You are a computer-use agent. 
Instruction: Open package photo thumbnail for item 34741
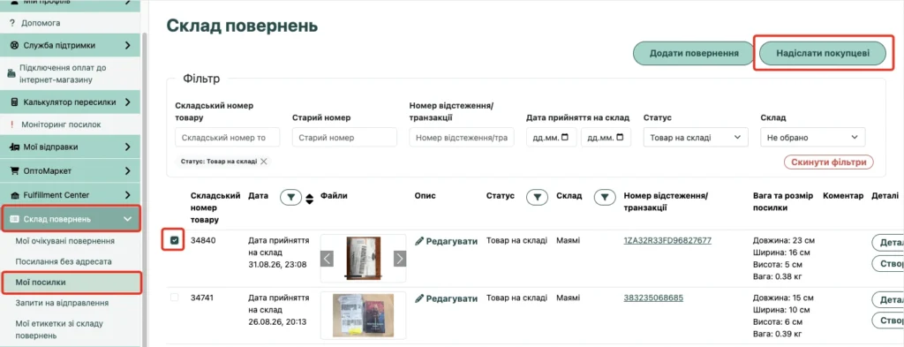(x=363, y=315)
